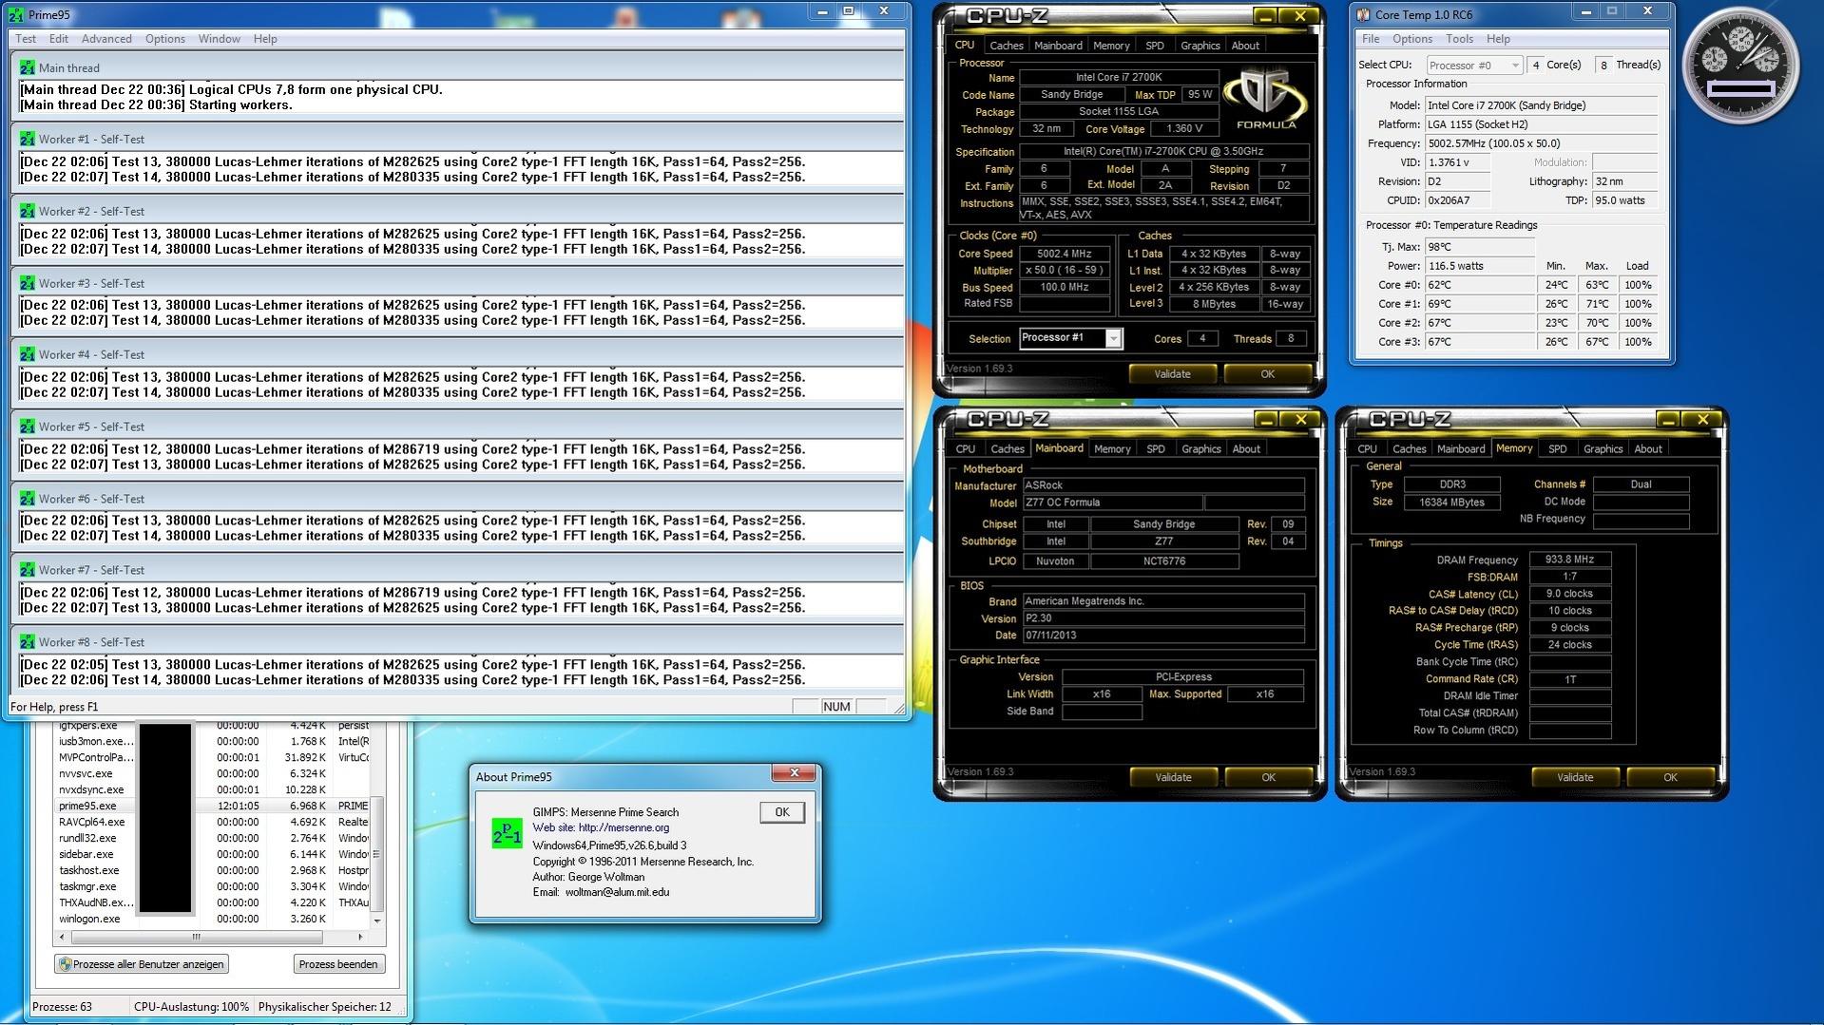
Task: Open the File menu in Core Temp
Action: click(x=1371, y=39)
